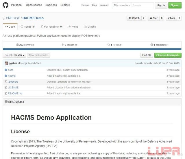185x159 pixels.
Task: Open the Personal menu item
Action: point(17,5)
